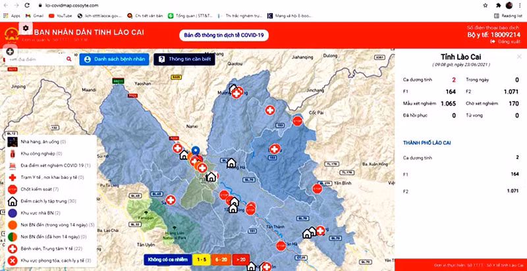Click Bản đồ thông tin dịch tễ COVID-19 pill
The width and height of the screenshot is (527, 271).
pyautogui.click(x=224, y=35)
